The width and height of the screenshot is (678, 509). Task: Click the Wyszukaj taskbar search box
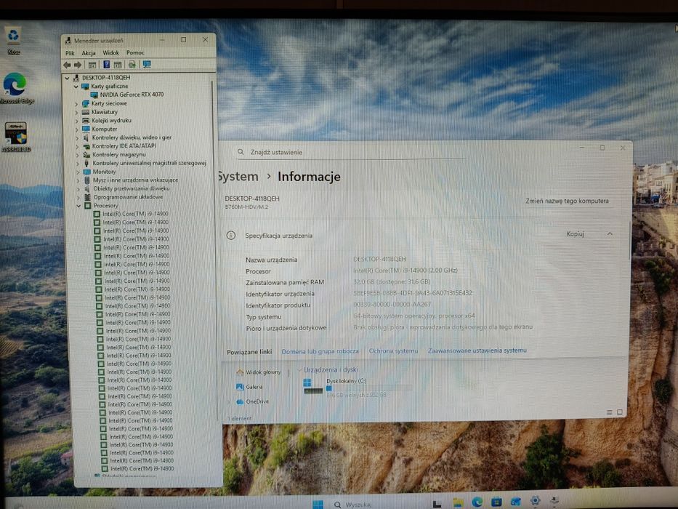(x=354, y=505)
